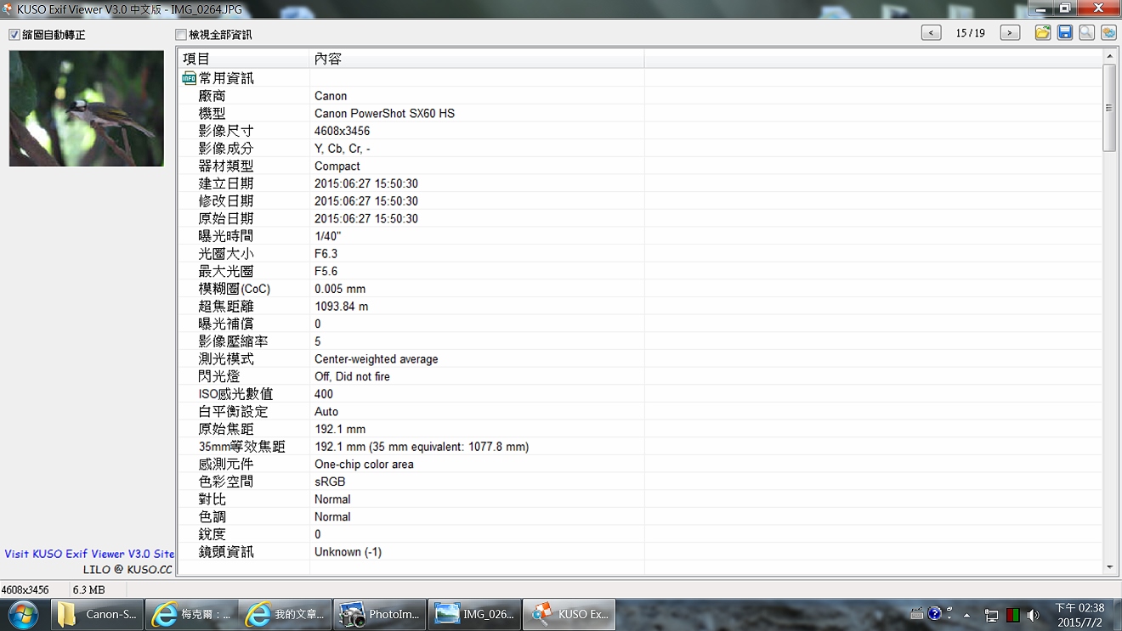1122x631 pixels.
Task: Select the 原始日期 row label
Action: point(226,218)
